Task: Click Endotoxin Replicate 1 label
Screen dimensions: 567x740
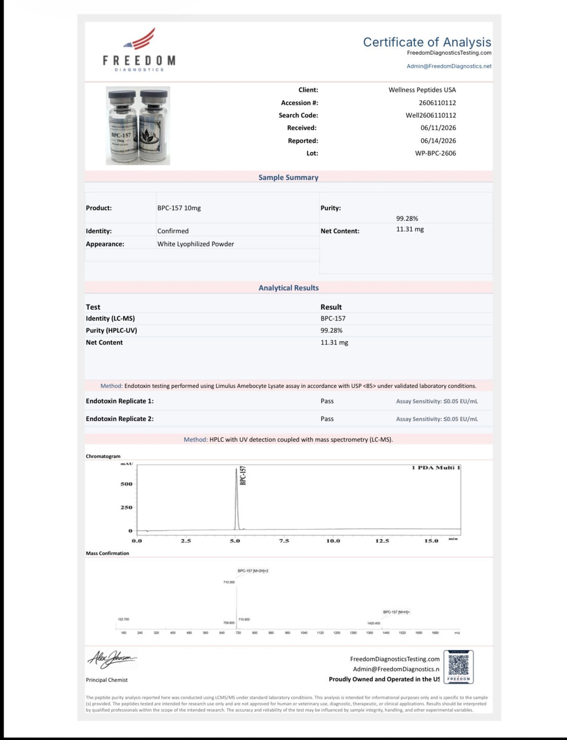Action: click(x=120, y=401)
